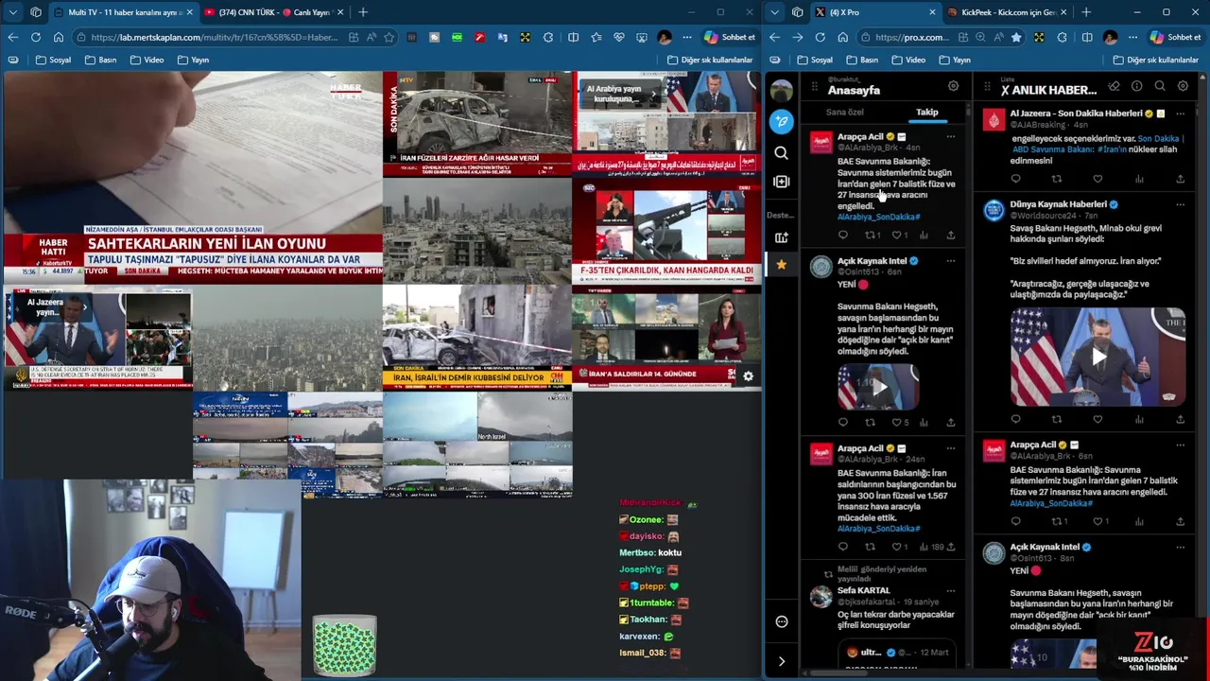Screen dimensions: 1210x681
Task: Open Sefa KARTAL profile name
Action: (863, 590)
